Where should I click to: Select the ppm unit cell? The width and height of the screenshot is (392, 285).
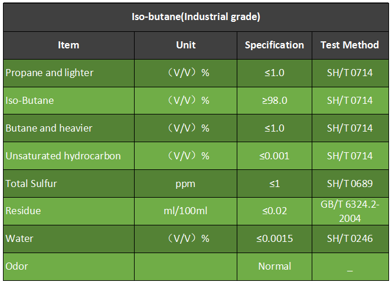[185, 184]
